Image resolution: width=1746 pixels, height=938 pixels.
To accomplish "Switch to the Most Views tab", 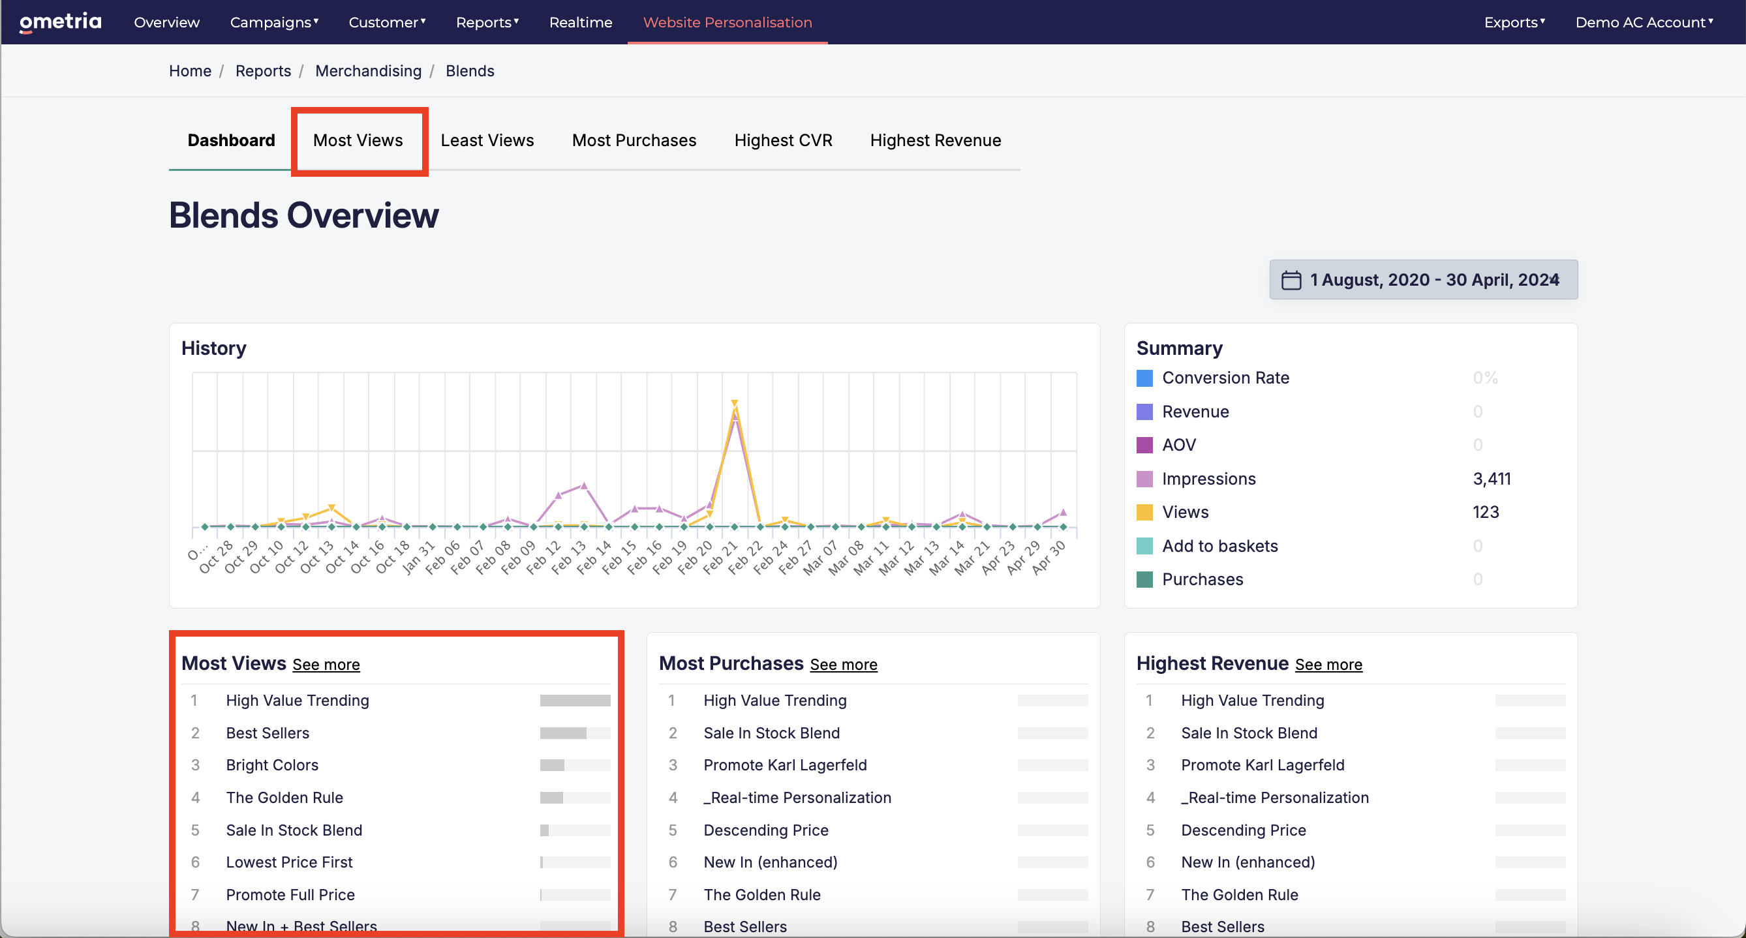I will point(358,140).
